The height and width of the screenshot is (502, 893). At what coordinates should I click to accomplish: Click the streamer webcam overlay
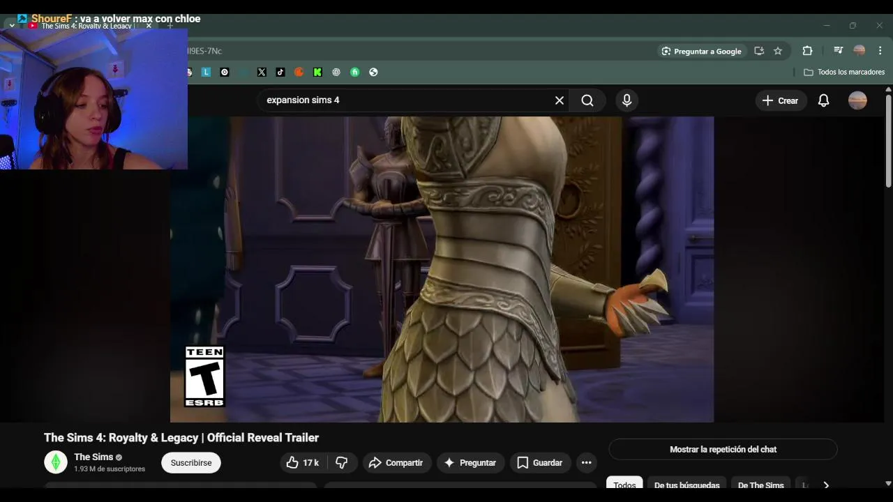pos(93,98)
